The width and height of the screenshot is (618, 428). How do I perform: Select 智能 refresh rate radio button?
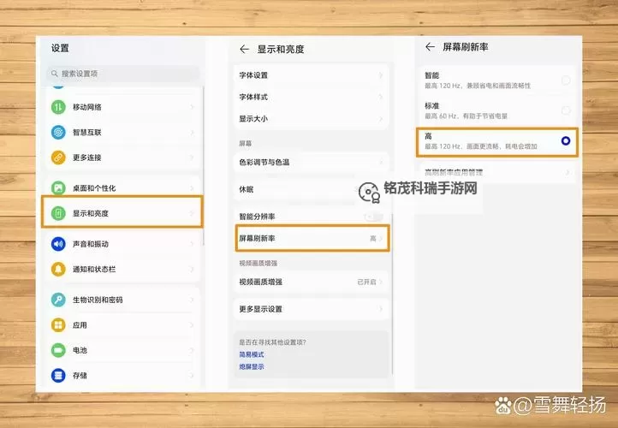tap(566, 80)
